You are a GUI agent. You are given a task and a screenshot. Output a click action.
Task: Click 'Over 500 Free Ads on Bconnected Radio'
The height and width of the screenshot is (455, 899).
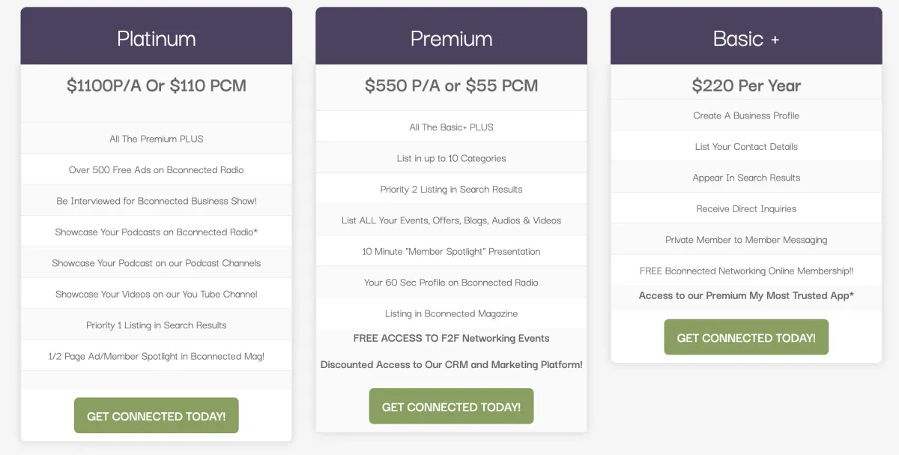tap(156, 169)
